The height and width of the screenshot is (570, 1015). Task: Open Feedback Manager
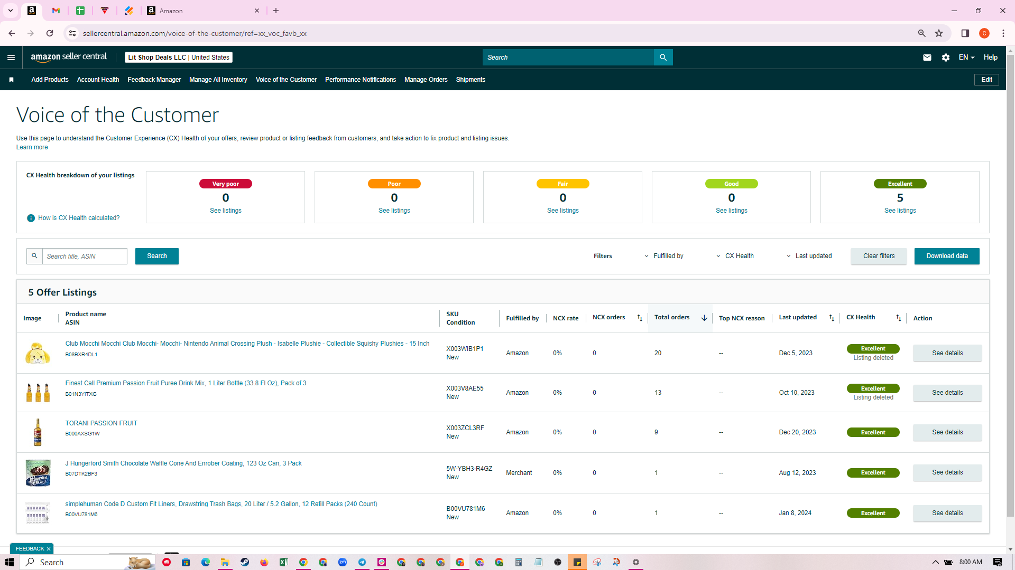[x=154, y=80]
